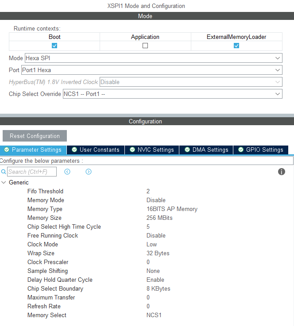Click the Refresh Rate value 0
Viewport: 294px width, 326px height.
(x=148, y=306)
